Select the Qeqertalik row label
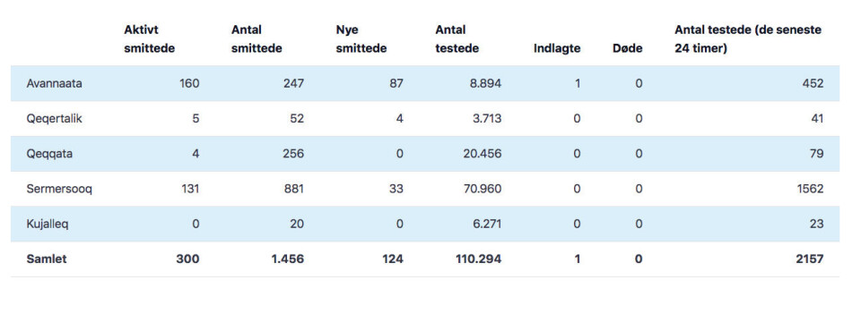Screen dimensions: 861x322 point(55,118)
